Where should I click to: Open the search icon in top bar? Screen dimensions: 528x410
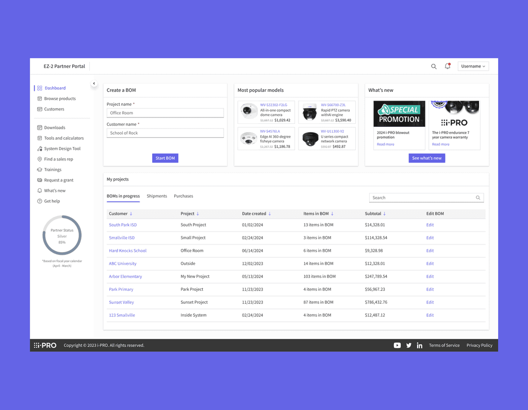(434, 67)
